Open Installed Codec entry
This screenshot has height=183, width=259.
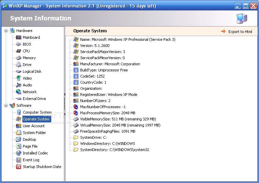[x=35, y=153]
